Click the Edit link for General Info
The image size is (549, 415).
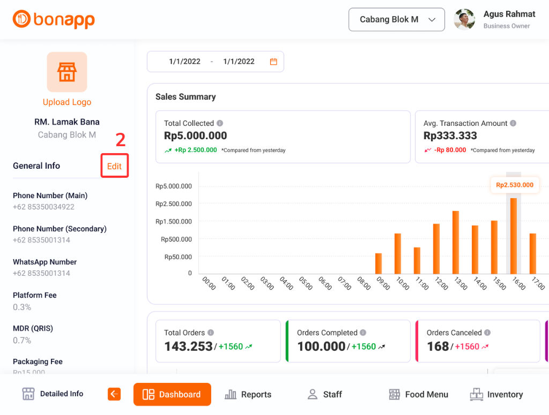tap(114, 166)
